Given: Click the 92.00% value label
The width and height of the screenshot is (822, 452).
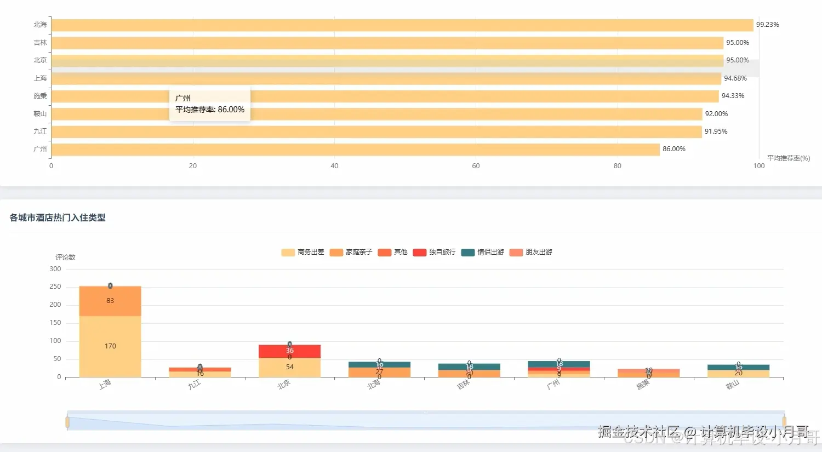Looking at the screenshot, I should pos(716,114).
